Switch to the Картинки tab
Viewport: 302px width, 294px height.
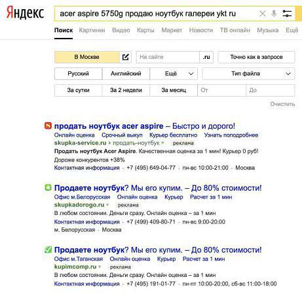coord(92,30)
